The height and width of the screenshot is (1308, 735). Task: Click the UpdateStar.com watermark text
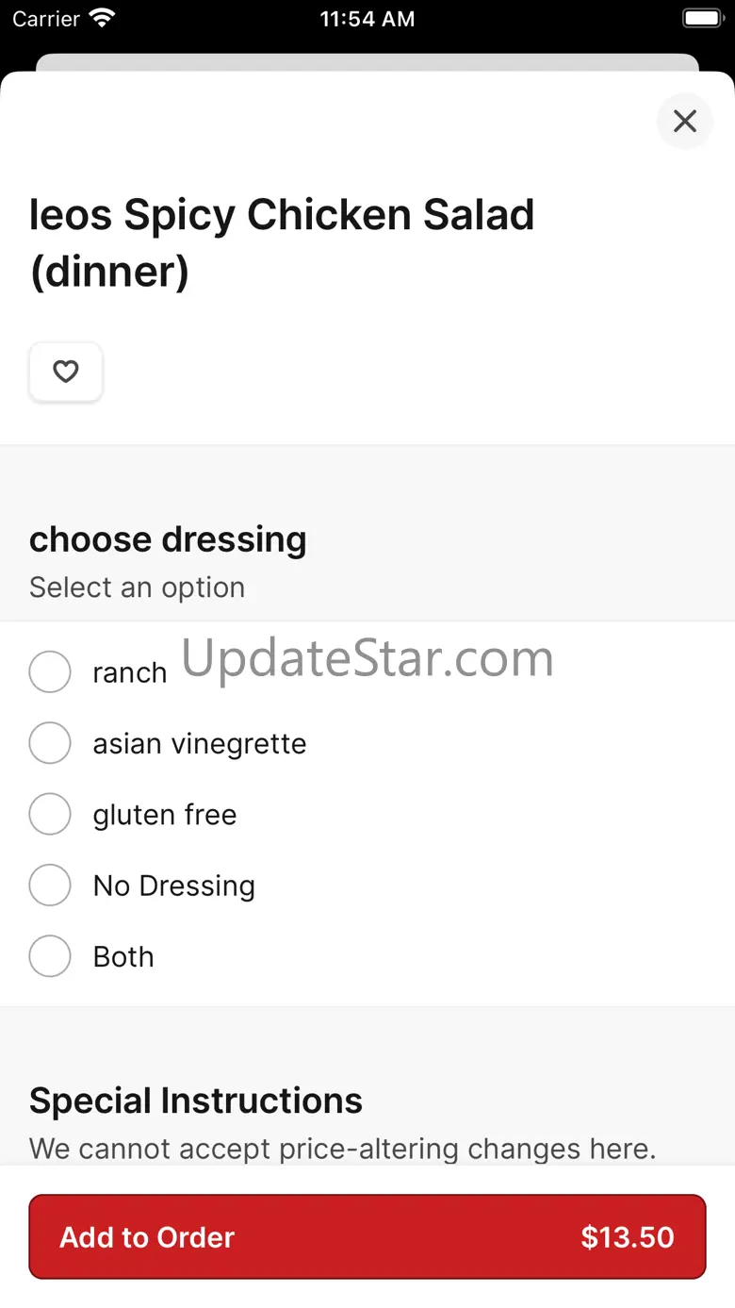[367, 658]
